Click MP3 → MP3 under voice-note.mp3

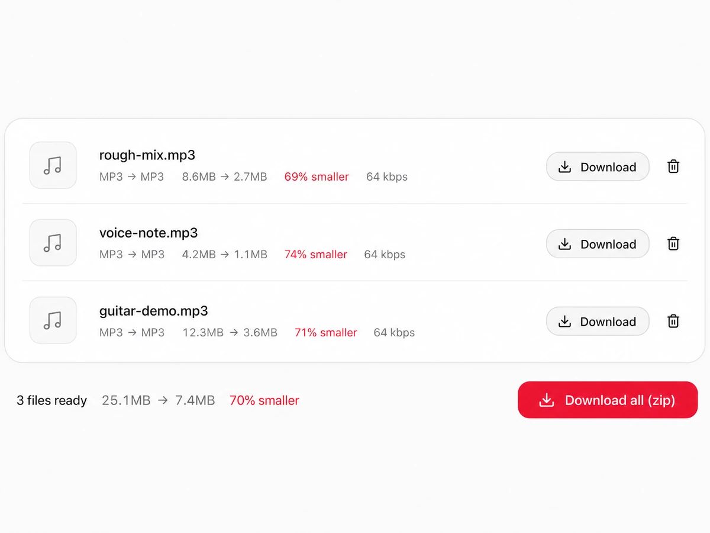pos(132,255)
